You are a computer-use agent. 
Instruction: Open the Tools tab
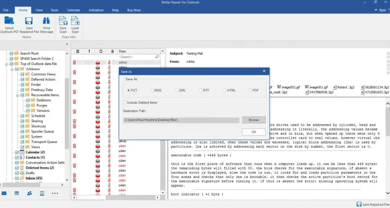(54, 10)
